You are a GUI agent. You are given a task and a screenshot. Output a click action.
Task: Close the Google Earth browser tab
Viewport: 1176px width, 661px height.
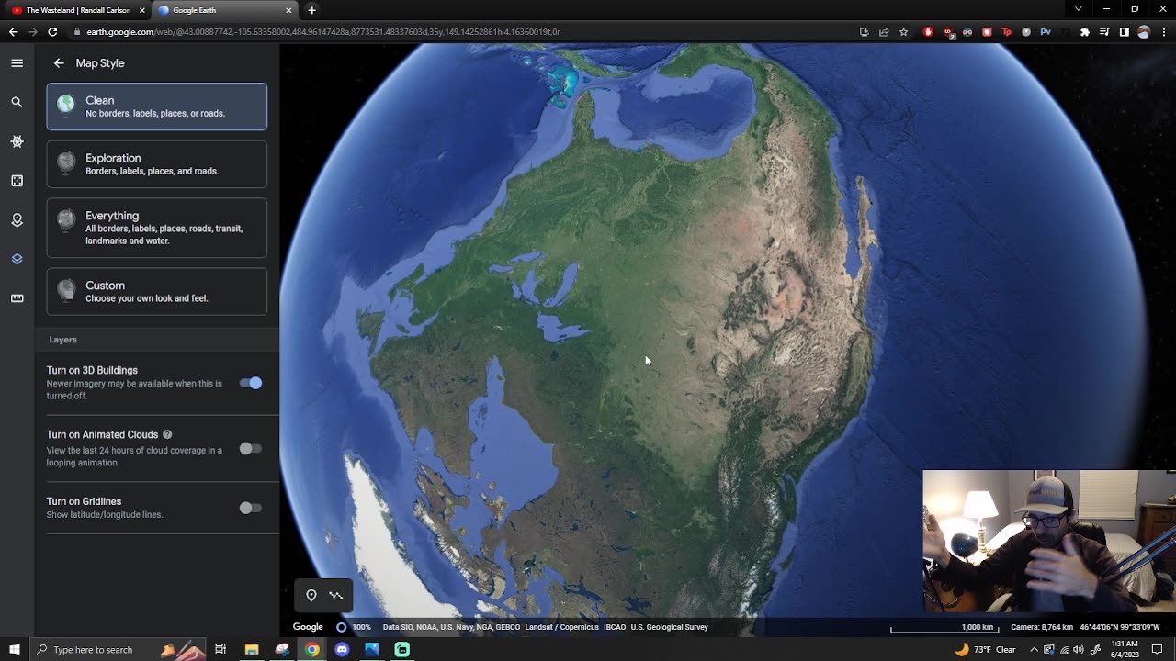[x=288, y=10]
